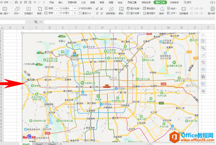Click the magnifier icon beside fx
The image size is (216, 145).
(x=36, y=22)
